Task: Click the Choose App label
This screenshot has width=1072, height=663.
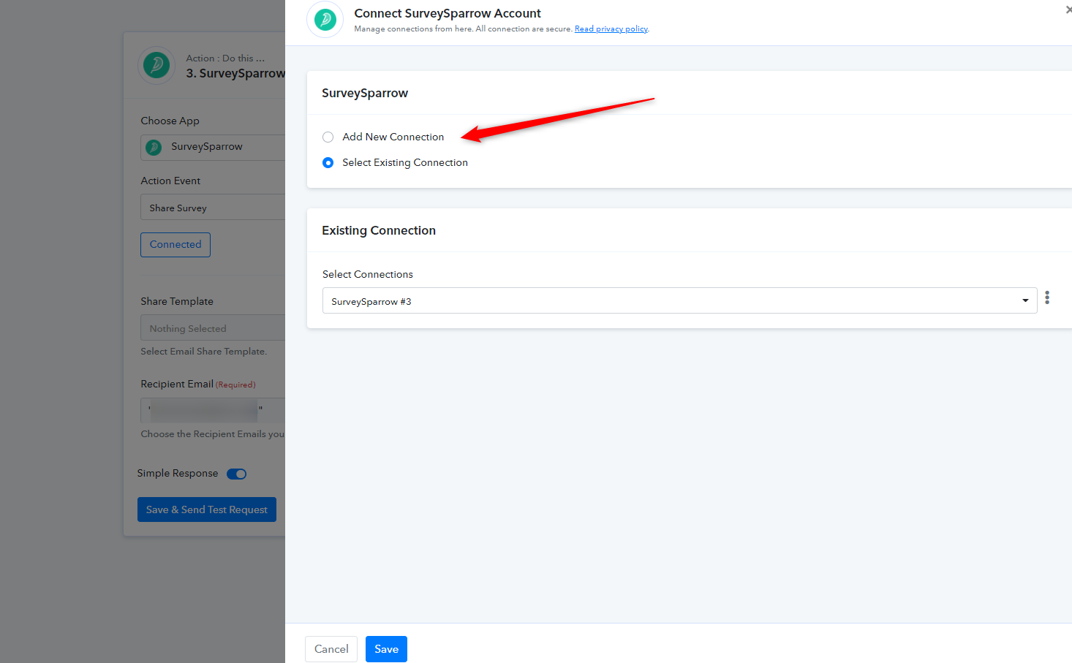Action: point(170,121)
